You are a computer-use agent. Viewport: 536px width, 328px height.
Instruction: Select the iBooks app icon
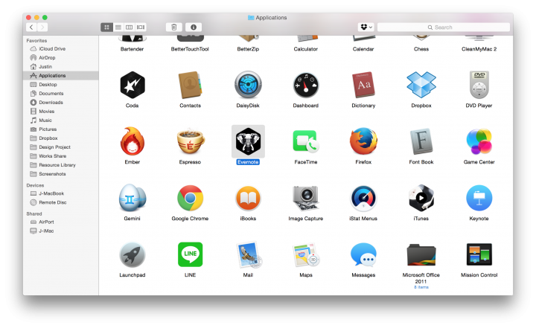pyautogui.click(x=248, y=198)
